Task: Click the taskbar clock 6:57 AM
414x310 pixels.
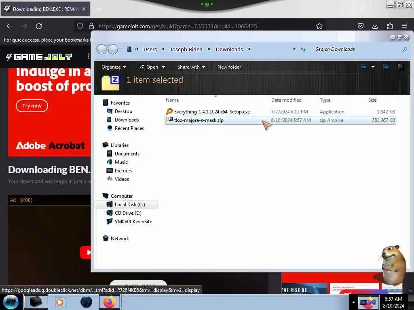Action: tap(393, 299)
